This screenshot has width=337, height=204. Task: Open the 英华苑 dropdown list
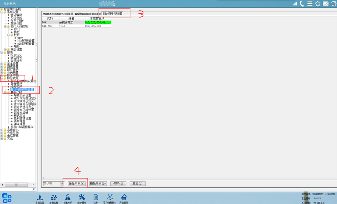[x=62, y=183]
